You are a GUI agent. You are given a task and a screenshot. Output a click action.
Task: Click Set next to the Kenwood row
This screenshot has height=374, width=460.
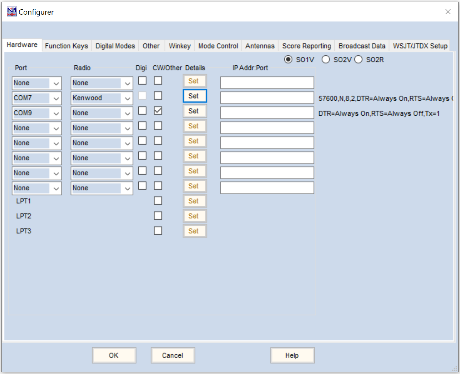tap(194, 96)
